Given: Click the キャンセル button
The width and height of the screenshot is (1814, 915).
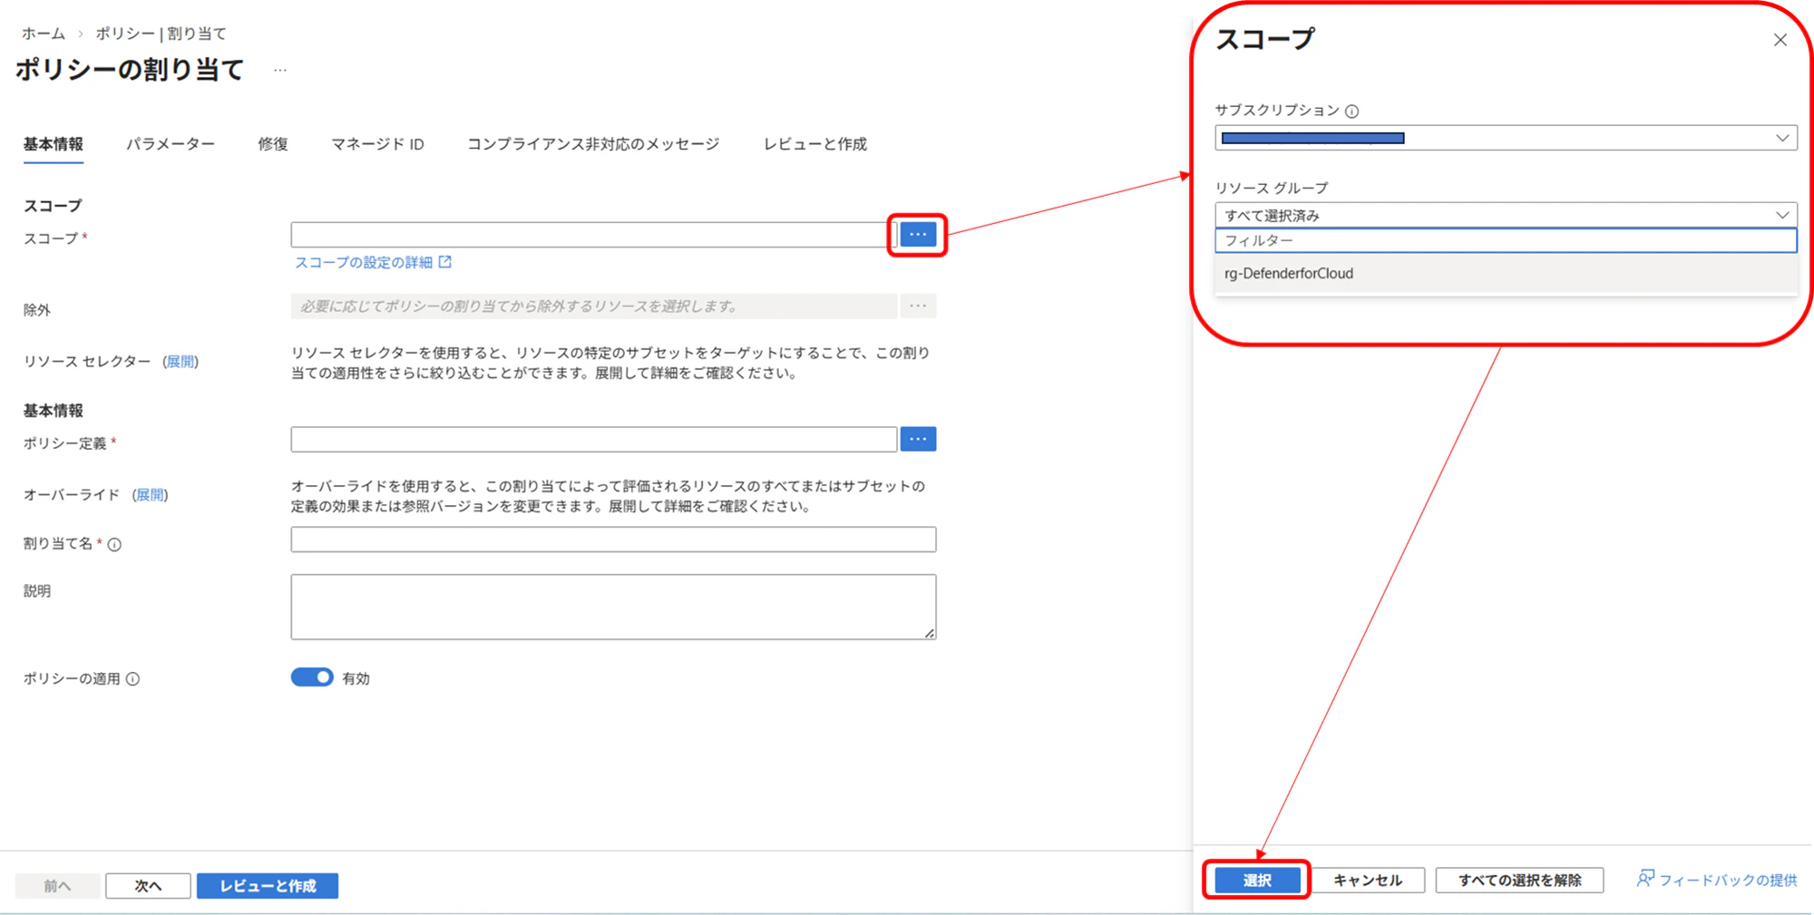Looking at the screenshot, I should [1368, 880].
